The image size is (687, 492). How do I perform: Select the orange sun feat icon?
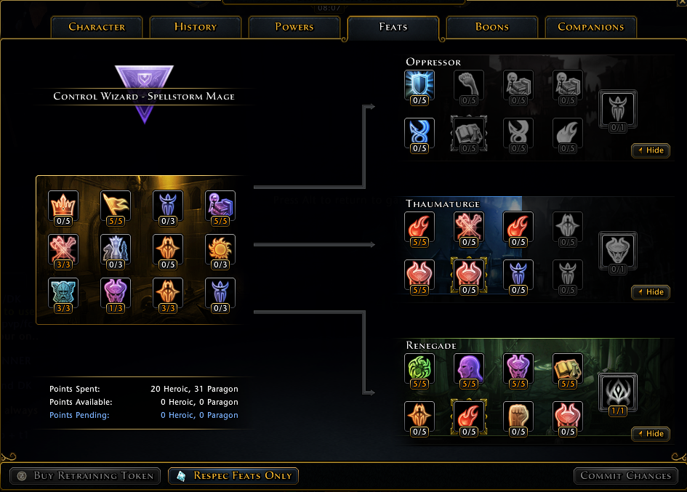click(x=220, y=250)
